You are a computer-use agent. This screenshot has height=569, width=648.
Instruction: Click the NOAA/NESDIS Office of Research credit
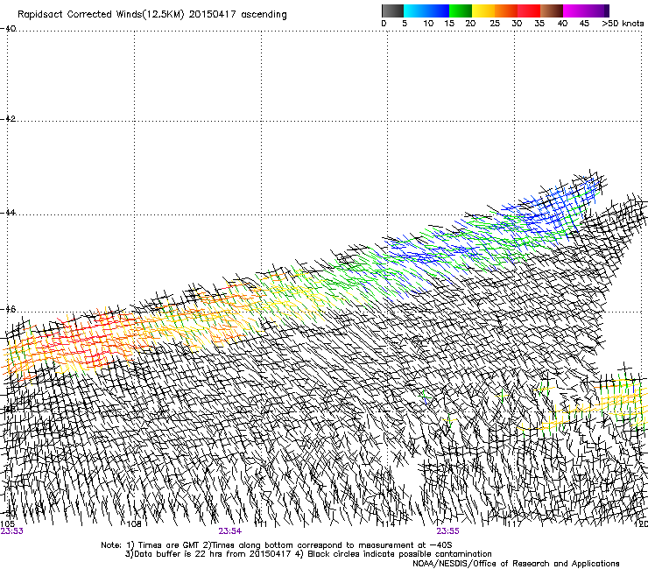pyautogui.click(x=516, y=564)
